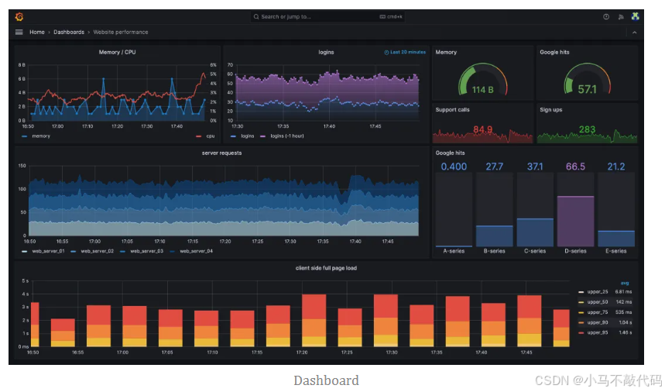Open the server requests panel title menu
The image size is (665, 392).
(222, 153)
